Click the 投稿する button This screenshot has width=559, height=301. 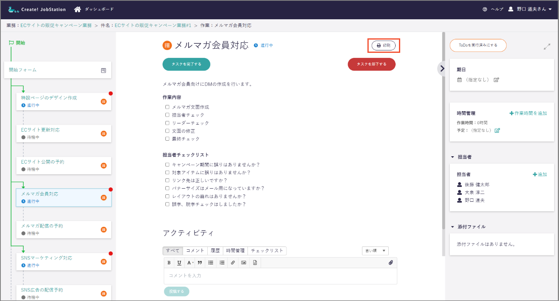click(176, 292)
